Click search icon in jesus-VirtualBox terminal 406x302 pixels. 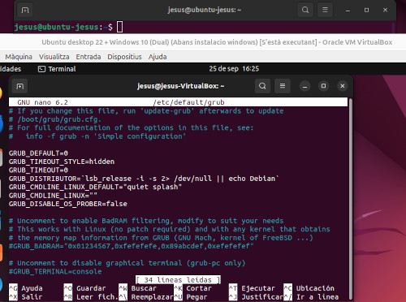click(262, 86)
